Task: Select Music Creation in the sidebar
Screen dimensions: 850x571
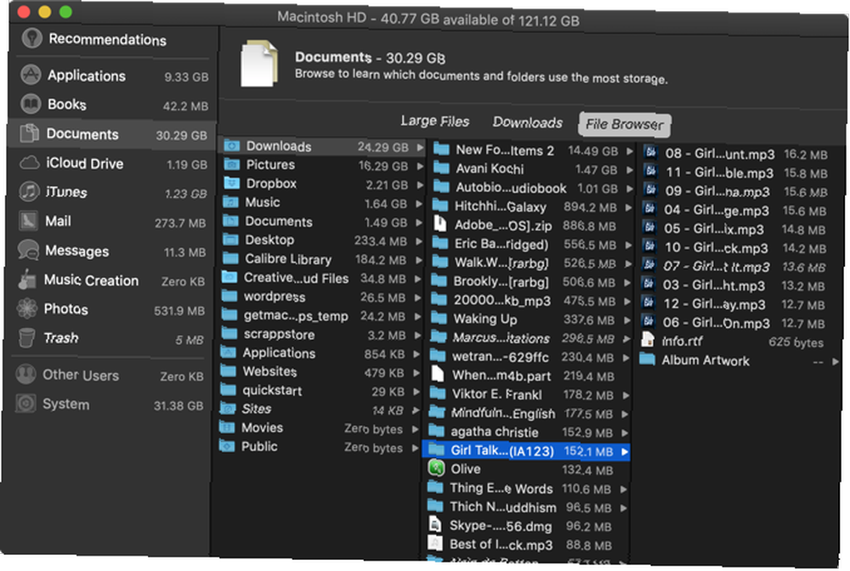Action: coord(110,280)
